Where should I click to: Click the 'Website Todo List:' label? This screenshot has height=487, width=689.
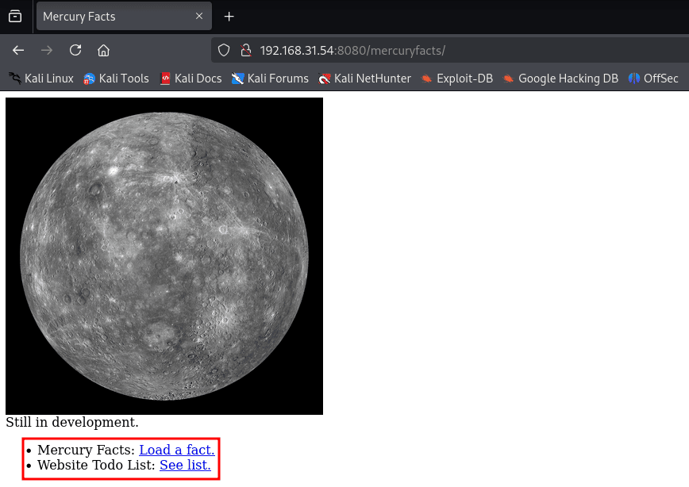96,465
